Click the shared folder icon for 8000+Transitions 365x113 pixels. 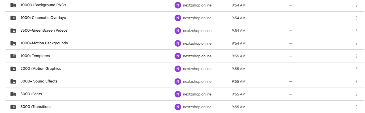tap(13, 107)
